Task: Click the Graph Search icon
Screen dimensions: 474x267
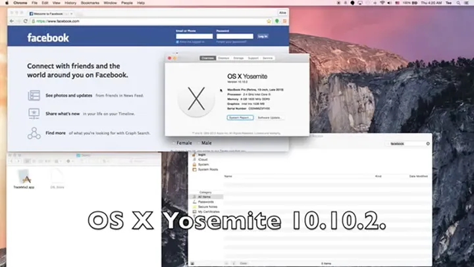Action: click(x=34, y=133)
